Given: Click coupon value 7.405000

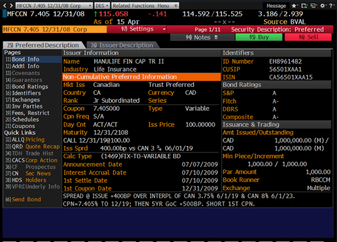Looking at the screenshot, I should pos(106,108).
